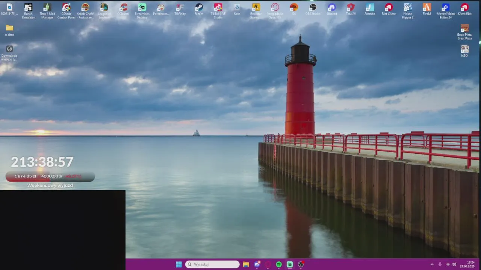
Task: Open the inZOI desktop shortcut
Action: (464, 51)
